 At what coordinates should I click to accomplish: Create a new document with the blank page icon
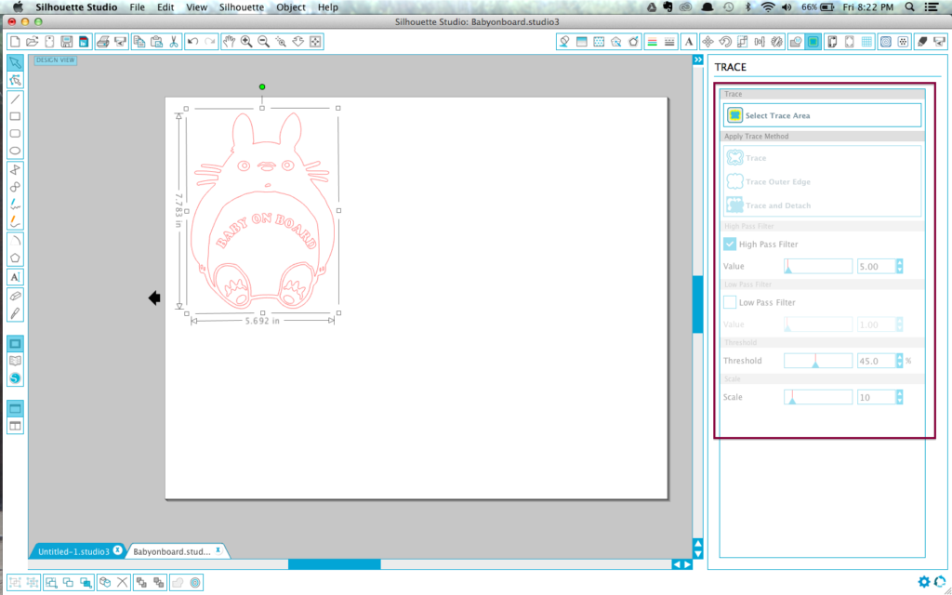point(15,42)
